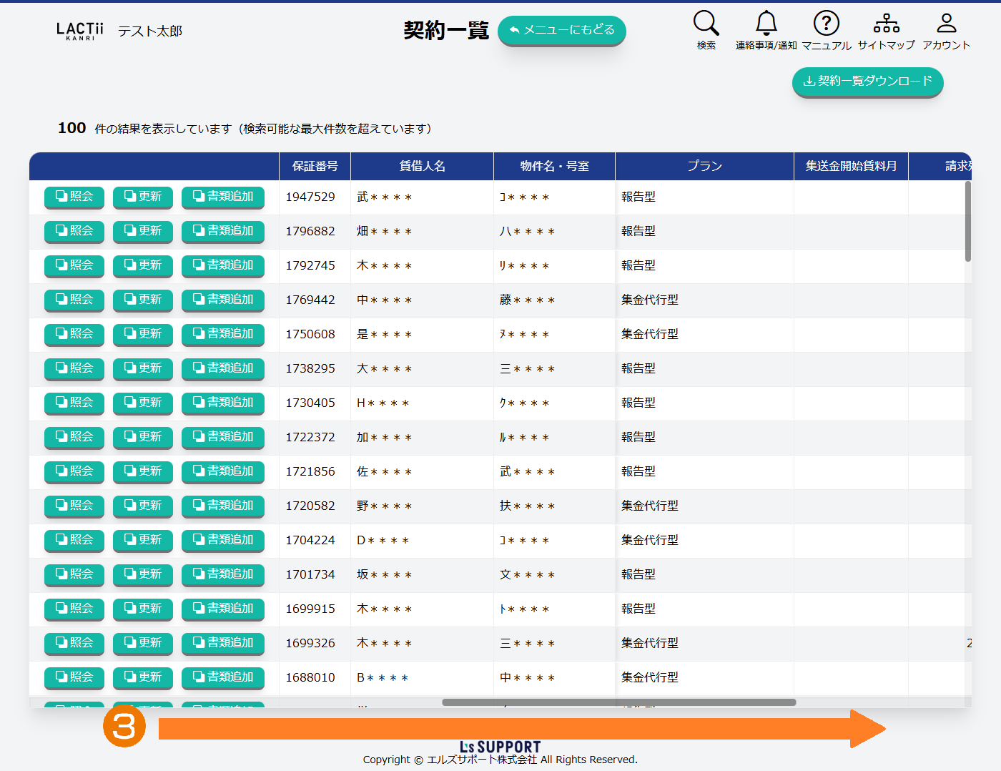Click 更新 for contract 1796882
1001x771 pixels.
pos(143,231)
